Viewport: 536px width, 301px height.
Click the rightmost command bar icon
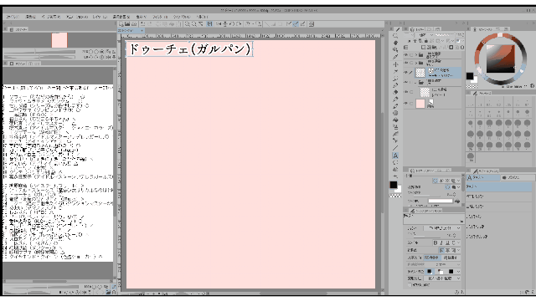point(312,24)
